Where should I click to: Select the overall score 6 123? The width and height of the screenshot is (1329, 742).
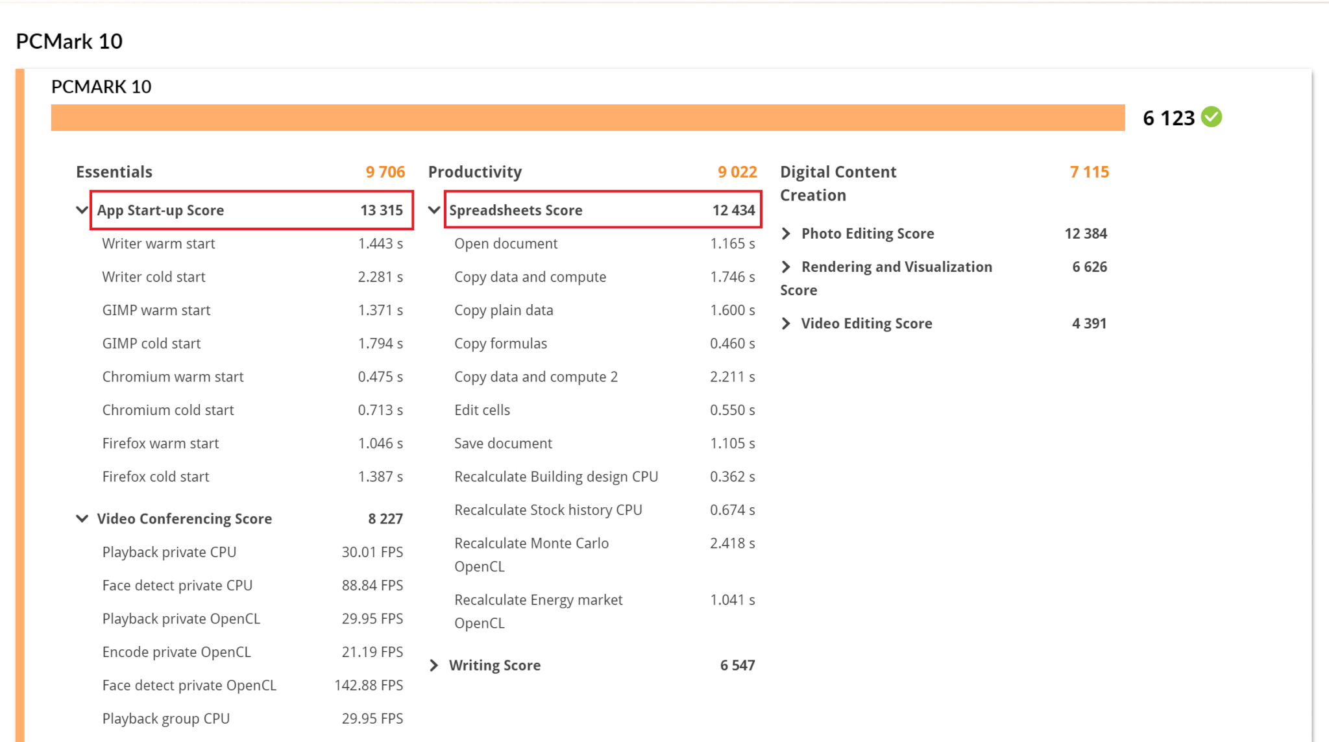[1168, 118]
